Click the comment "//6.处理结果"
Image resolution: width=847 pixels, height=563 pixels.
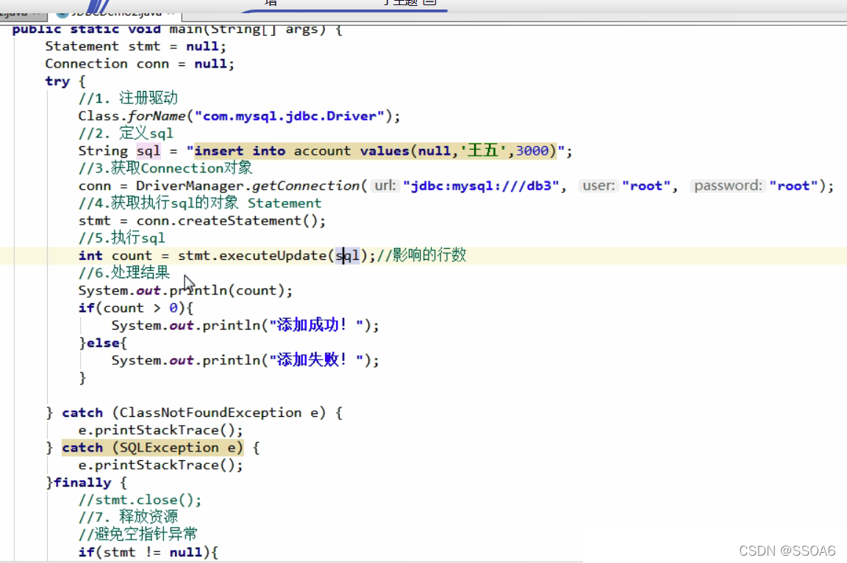pyautogui.click(x=124, y=273)
